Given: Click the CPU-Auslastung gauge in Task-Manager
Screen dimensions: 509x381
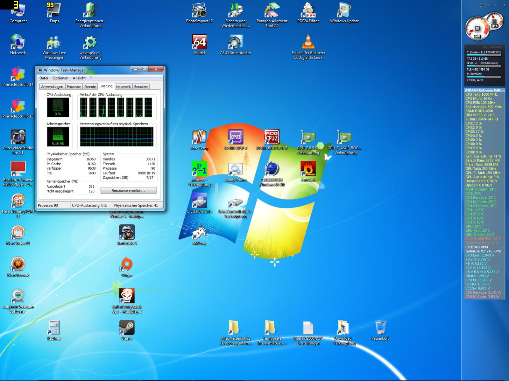Looking at the screenshot, I should pyautogui.click(x=58, y=107).
